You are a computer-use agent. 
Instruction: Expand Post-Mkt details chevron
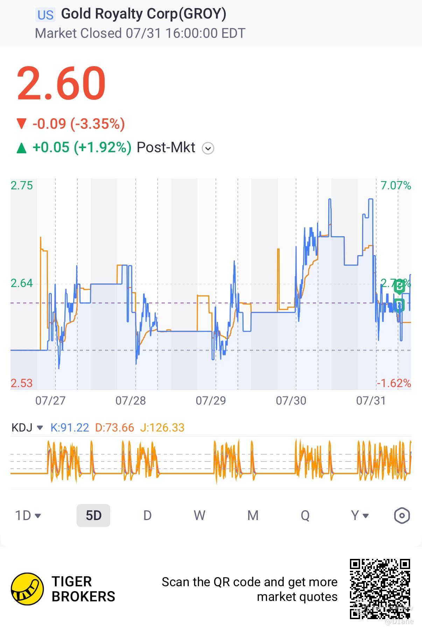(208, 148)
